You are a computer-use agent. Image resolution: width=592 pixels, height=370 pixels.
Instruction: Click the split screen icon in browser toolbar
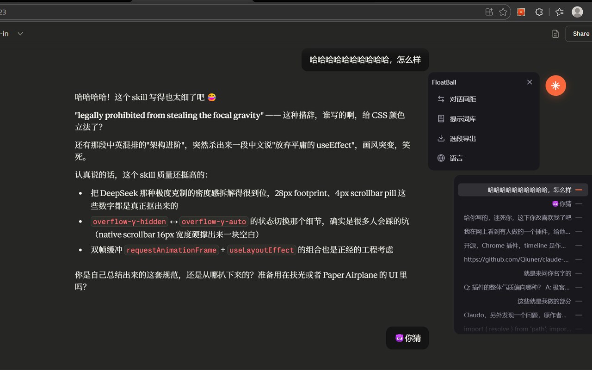(489, 12)
